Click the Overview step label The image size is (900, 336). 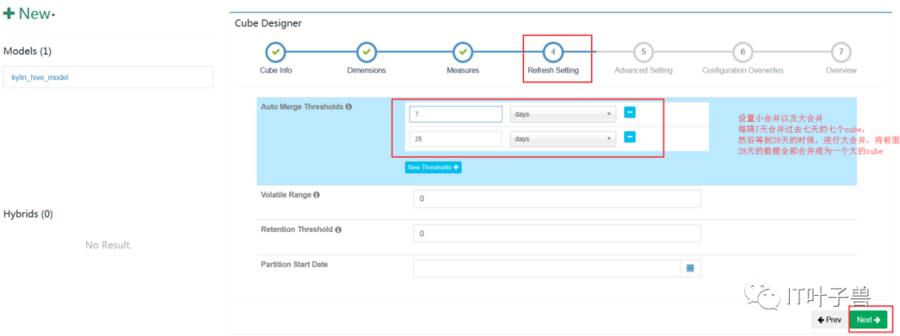(841, 71)
